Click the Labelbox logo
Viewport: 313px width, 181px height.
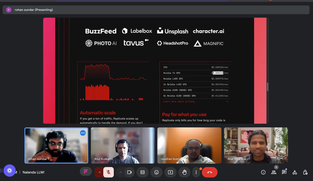[137, 31]
